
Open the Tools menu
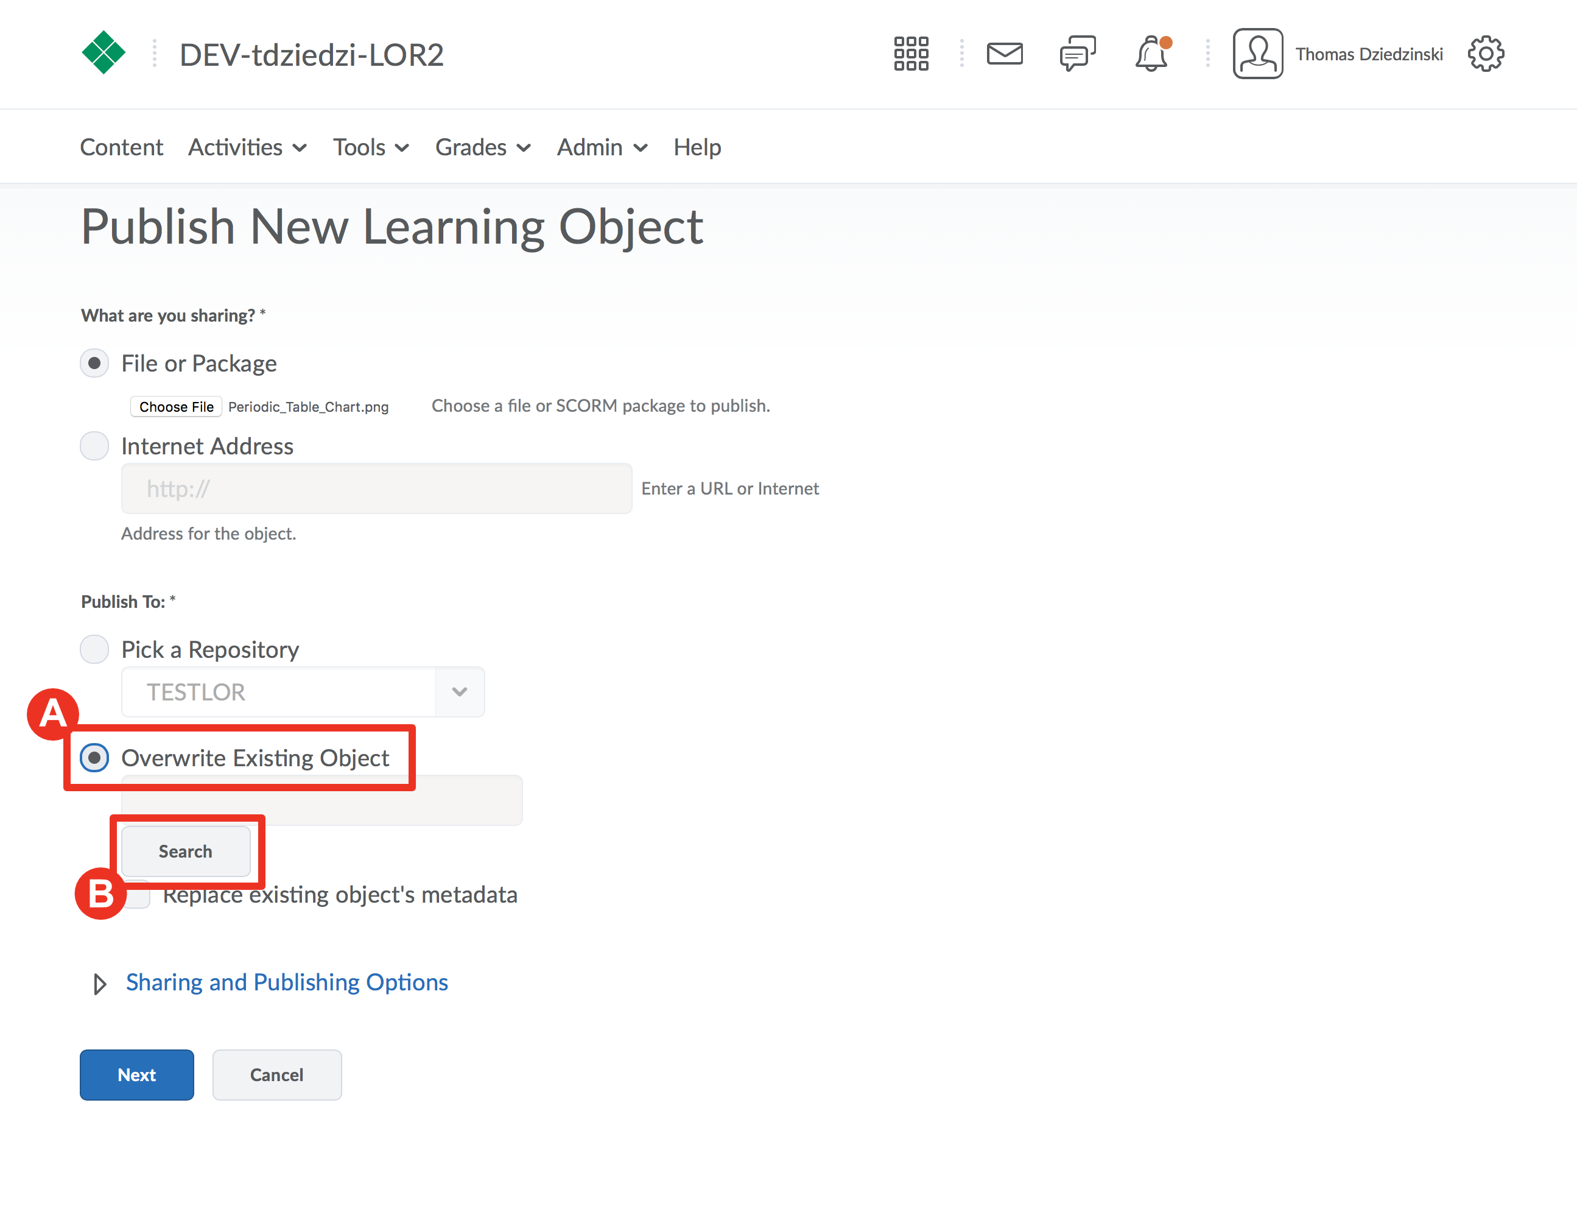[x=371, y=147]
